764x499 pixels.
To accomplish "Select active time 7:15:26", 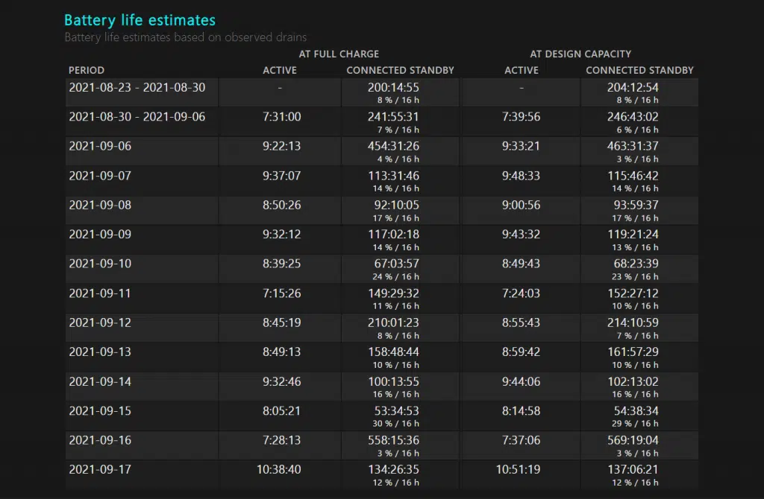I will click(x=281, y=293).
